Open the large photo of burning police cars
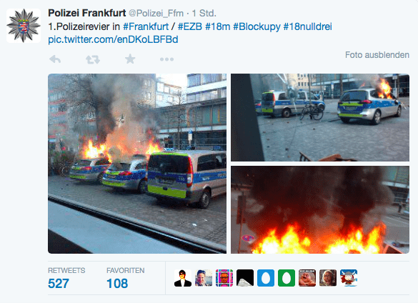Image resolution: width=418 pixels, height=303 pixels. tap(137, 164)
